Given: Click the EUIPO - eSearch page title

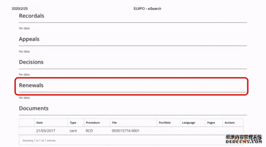Looking at the screenshot, I should point(147,8).
